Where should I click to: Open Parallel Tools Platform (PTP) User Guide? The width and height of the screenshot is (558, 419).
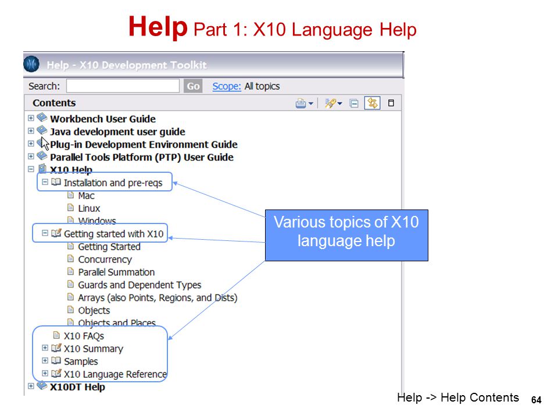tap(142, 158)
